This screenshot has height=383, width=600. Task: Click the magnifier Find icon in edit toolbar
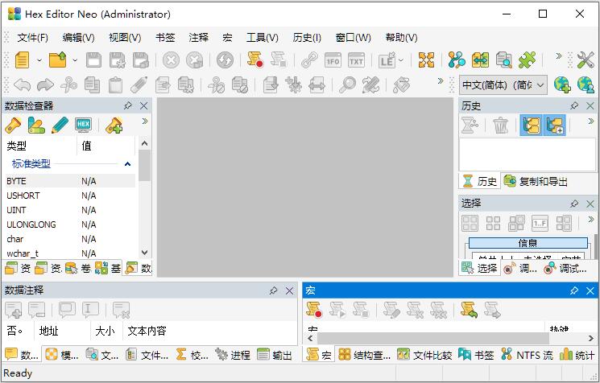(347, 84)
